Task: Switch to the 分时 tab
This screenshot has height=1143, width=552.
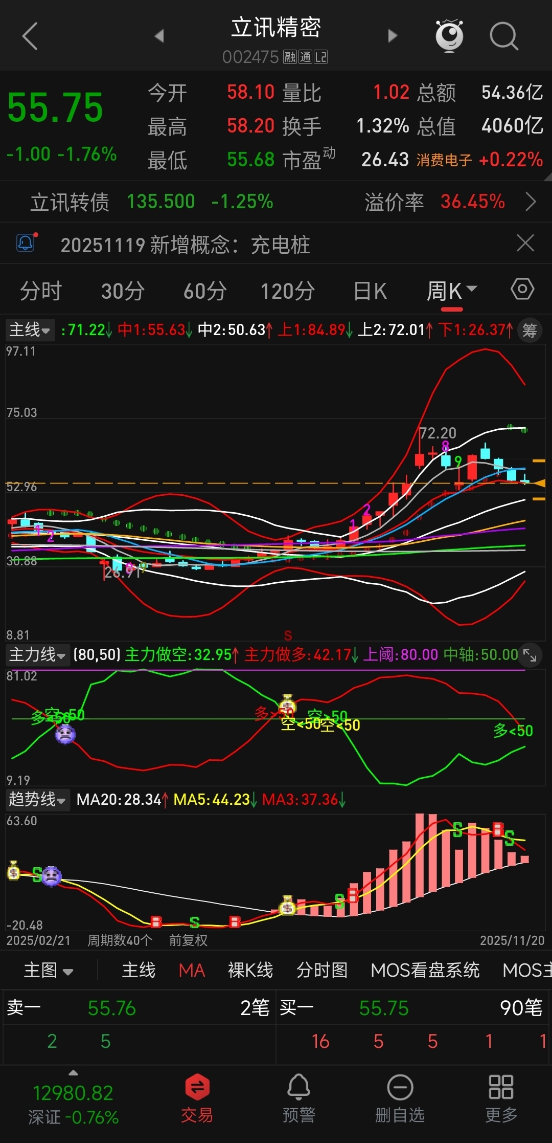Action: pyautogui.click(x=41, y=291)
